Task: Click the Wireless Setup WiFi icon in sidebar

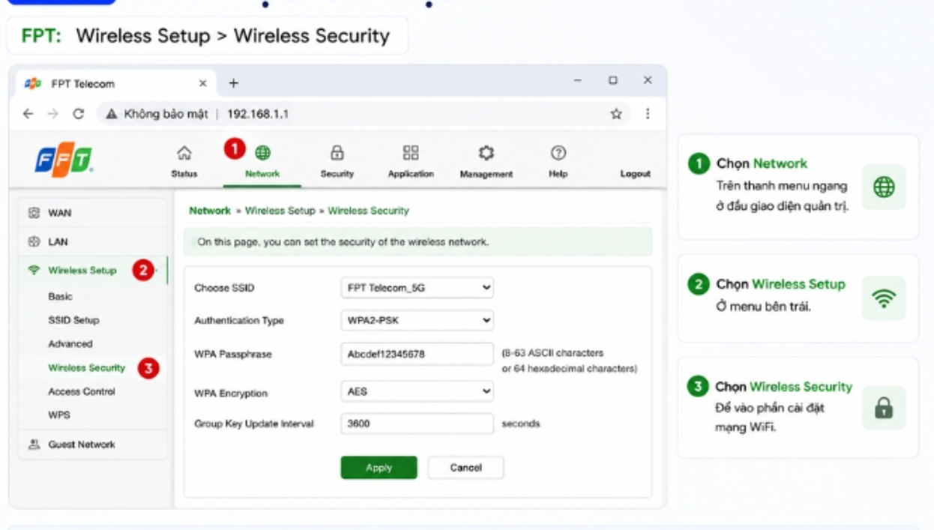Action: tap(34, 271)
